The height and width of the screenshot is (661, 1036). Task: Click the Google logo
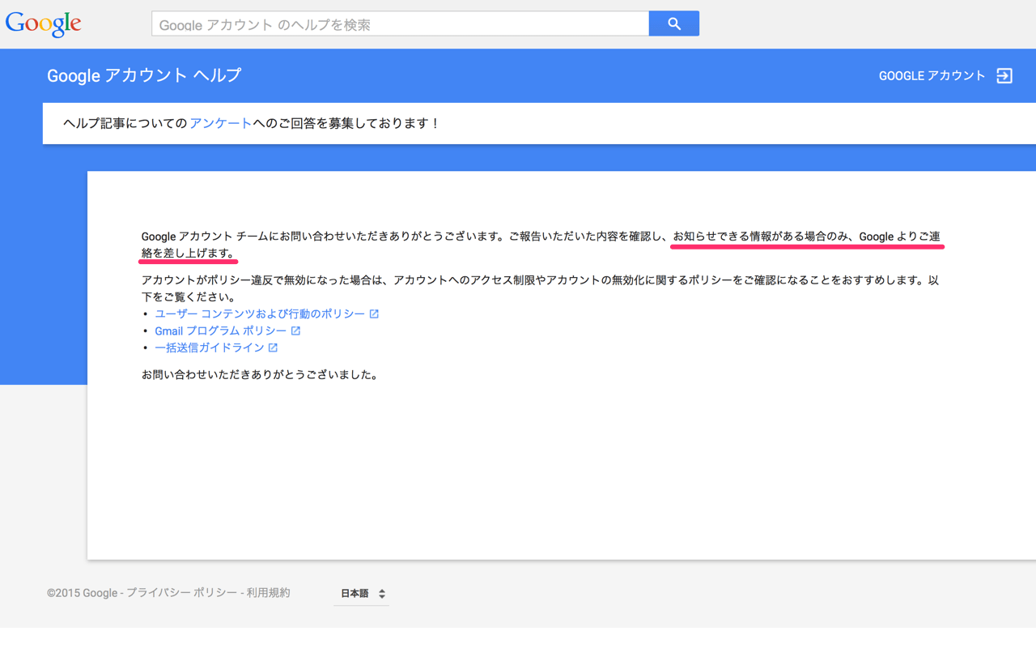point(44,23)
